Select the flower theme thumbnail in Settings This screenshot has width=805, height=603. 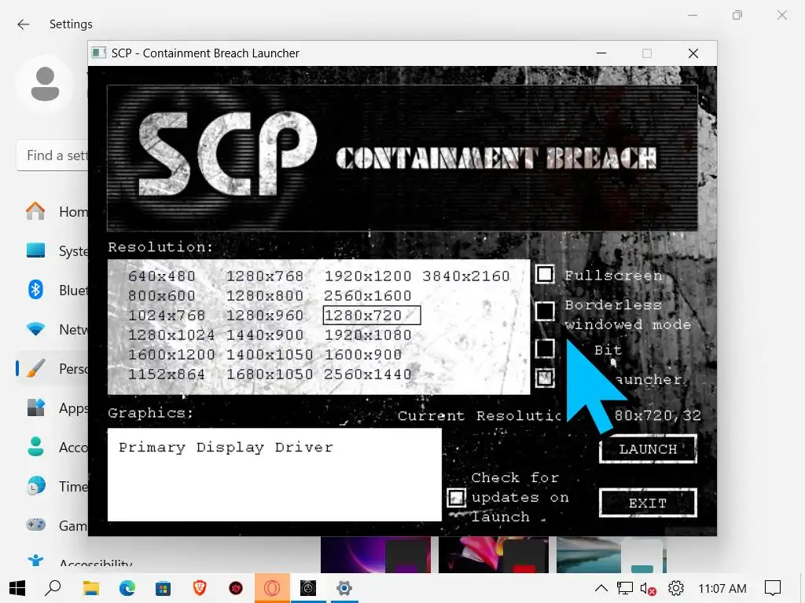coord(494,555)
